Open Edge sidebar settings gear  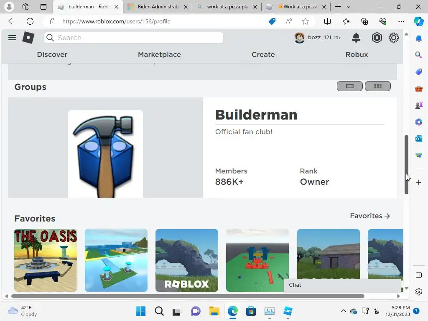click(x=418, y=291)
